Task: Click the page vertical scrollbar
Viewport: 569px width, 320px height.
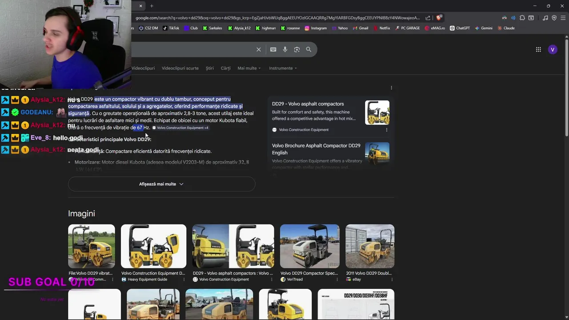Action: coord(566,88)
